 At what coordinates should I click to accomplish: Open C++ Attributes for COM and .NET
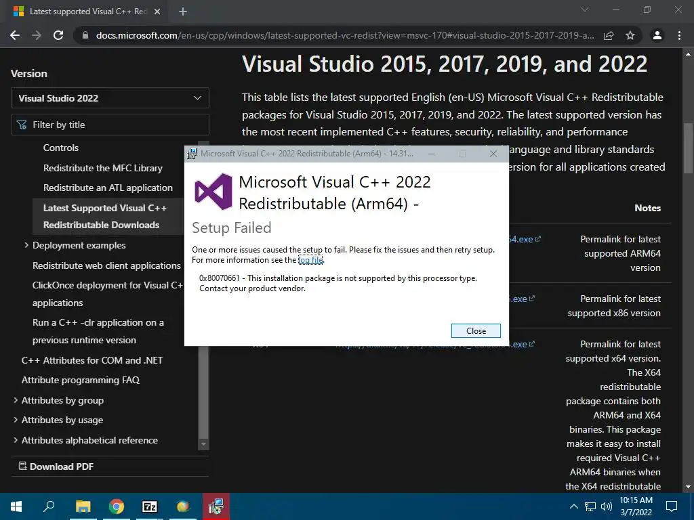click(92, 360)
